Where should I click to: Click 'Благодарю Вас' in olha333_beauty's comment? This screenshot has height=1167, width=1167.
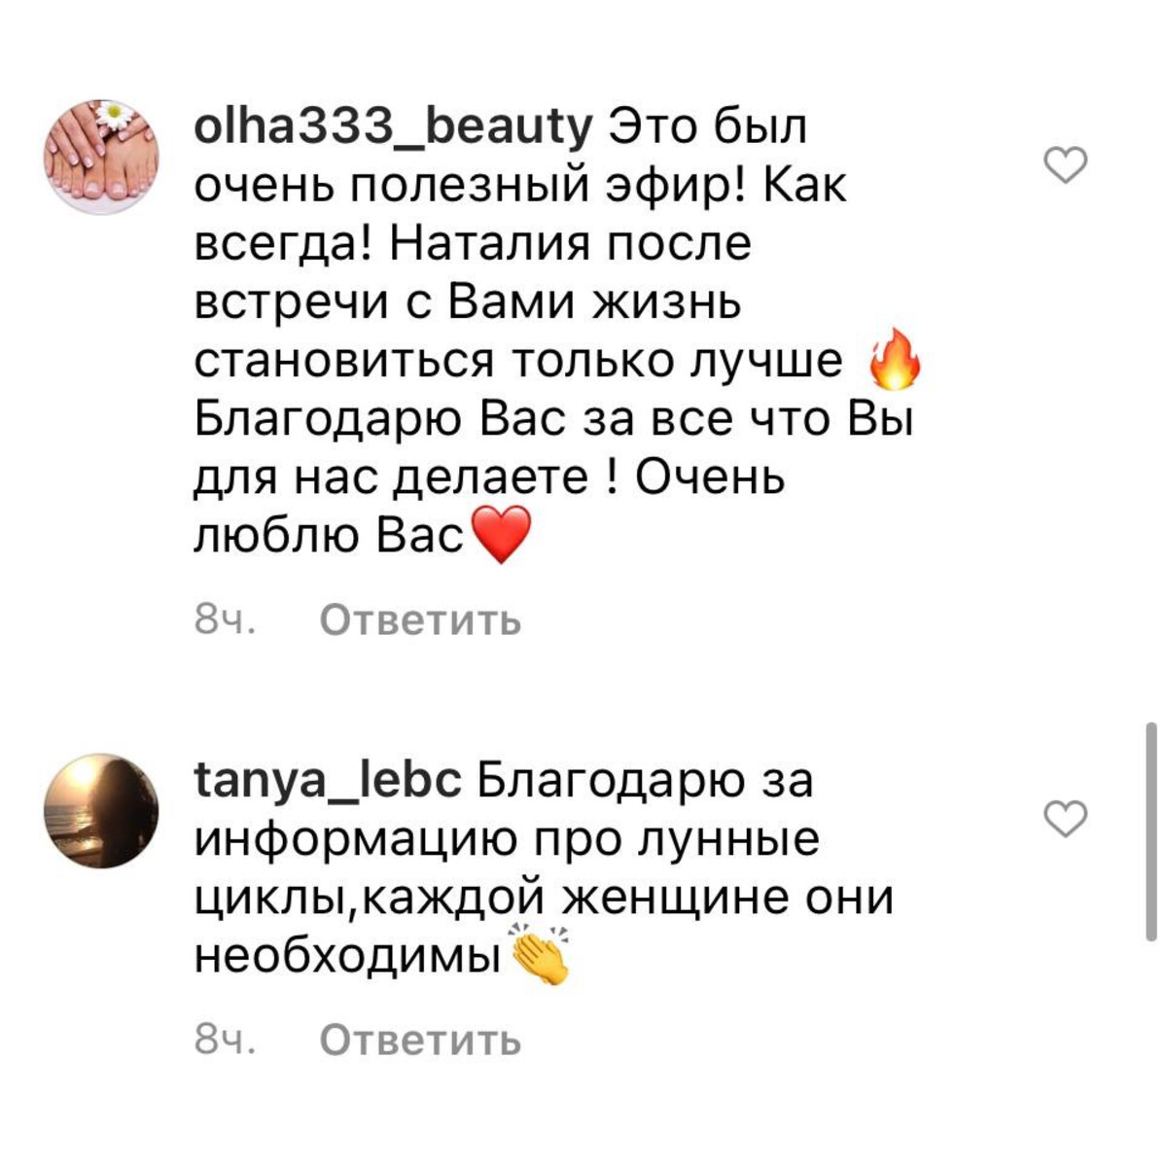tap(380, 419)
